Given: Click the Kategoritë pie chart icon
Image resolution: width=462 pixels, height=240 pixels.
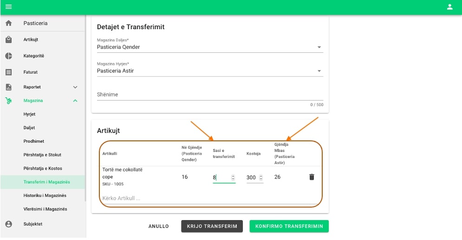Looking at the screenshot, I should 8,56.
